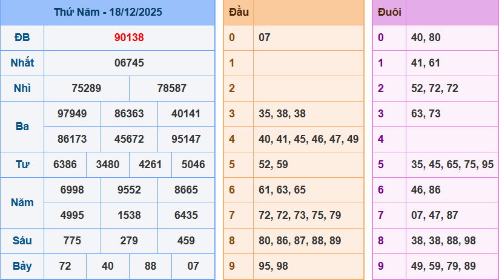Click second prize number 75289
Viewport: 499px width, 280px height.
click(x=87, y=88)
